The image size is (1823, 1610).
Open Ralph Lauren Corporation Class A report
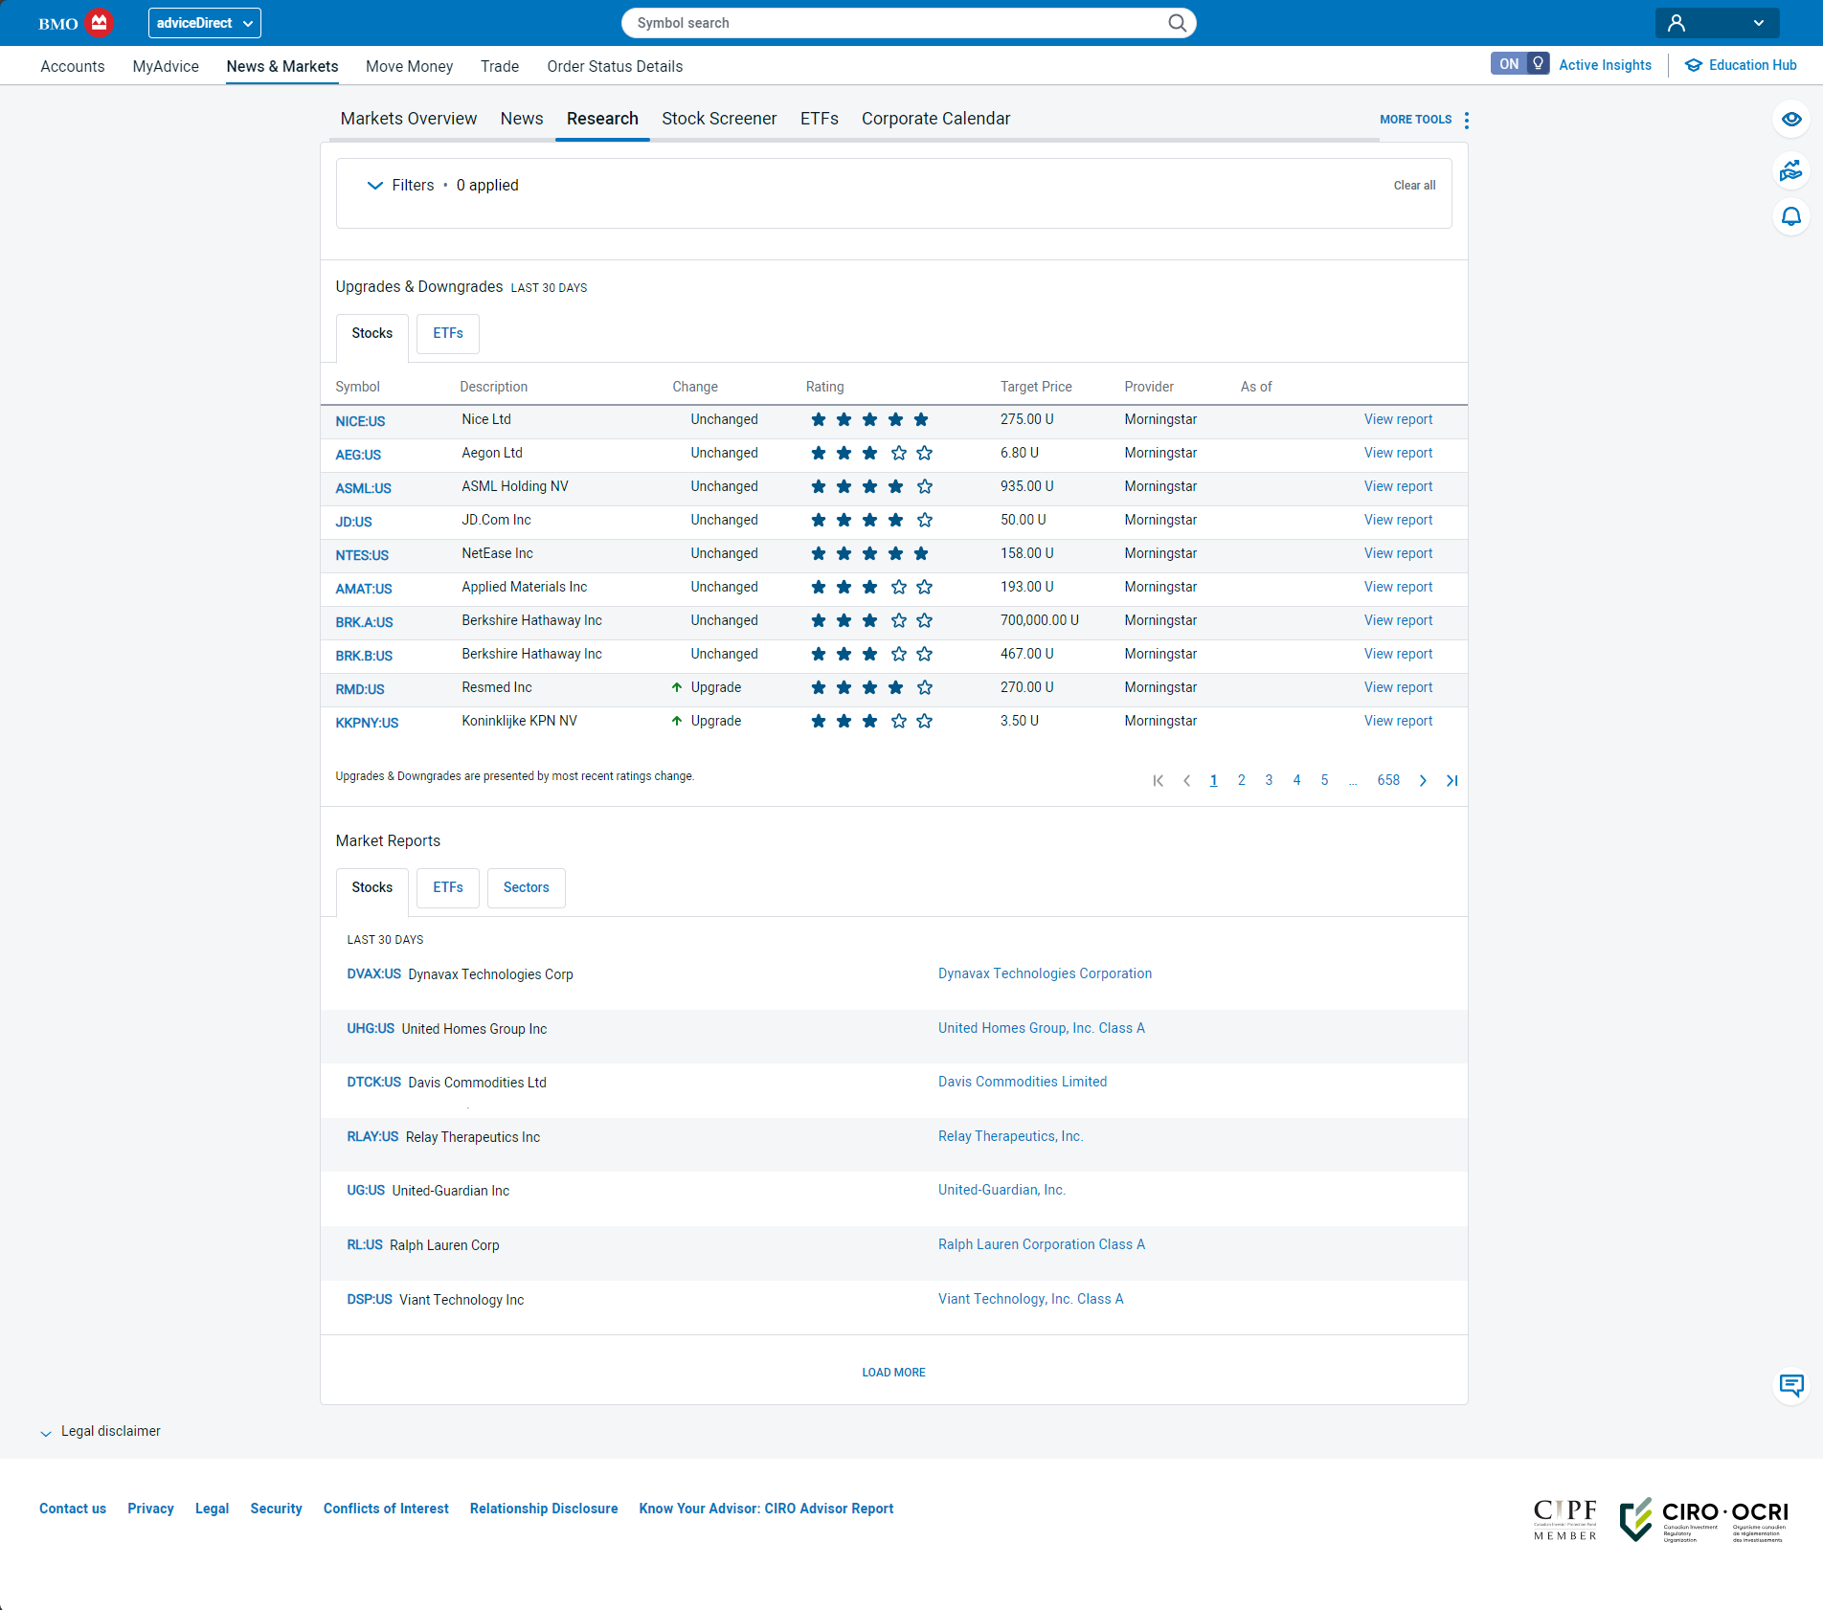(x=1041, y=1244)
